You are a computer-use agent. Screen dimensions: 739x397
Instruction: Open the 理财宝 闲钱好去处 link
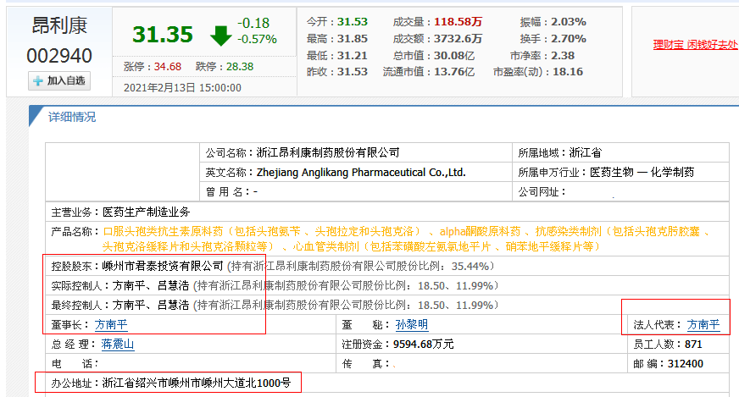(694, 45)
